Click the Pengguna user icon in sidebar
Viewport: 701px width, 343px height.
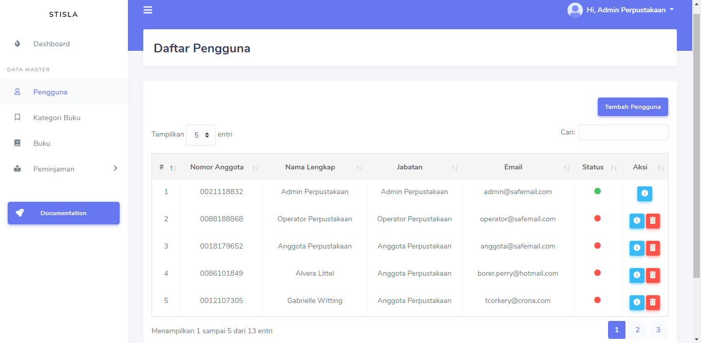click(x=17, y=91)
